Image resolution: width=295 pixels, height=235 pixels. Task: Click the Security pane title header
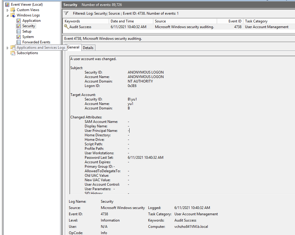(70, 5)
